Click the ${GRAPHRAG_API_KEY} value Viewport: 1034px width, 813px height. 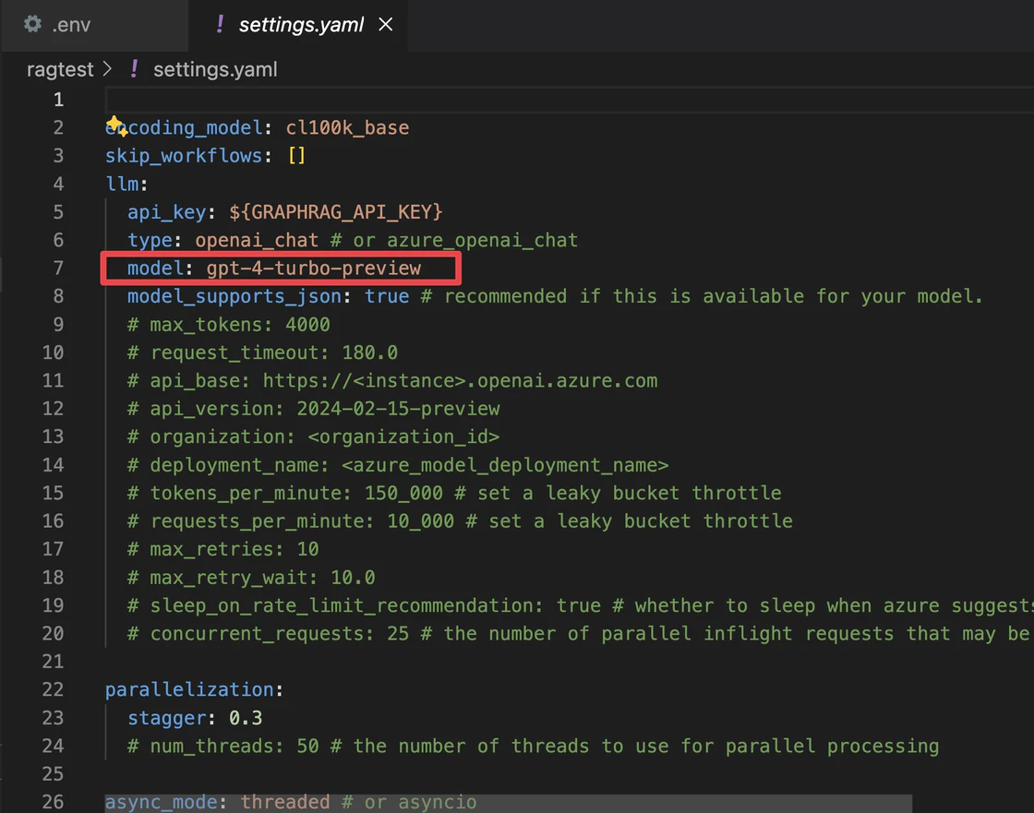(336, 211)
